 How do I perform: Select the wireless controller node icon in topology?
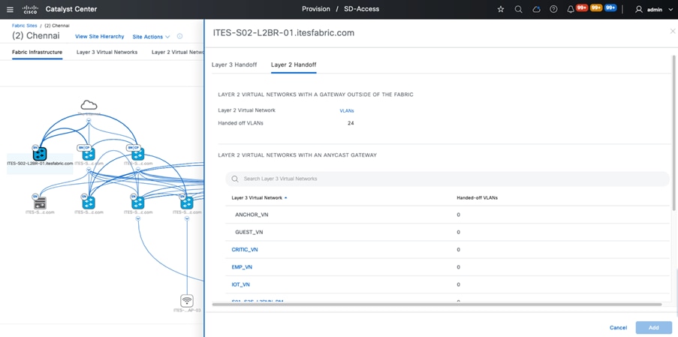[x=40, y=203]
